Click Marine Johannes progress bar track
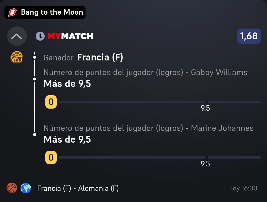The image size is (267, 202). point(160,158)
